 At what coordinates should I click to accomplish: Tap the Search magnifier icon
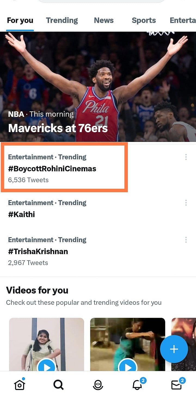pos(59,385)
